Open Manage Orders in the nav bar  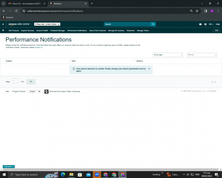(143, 31)
